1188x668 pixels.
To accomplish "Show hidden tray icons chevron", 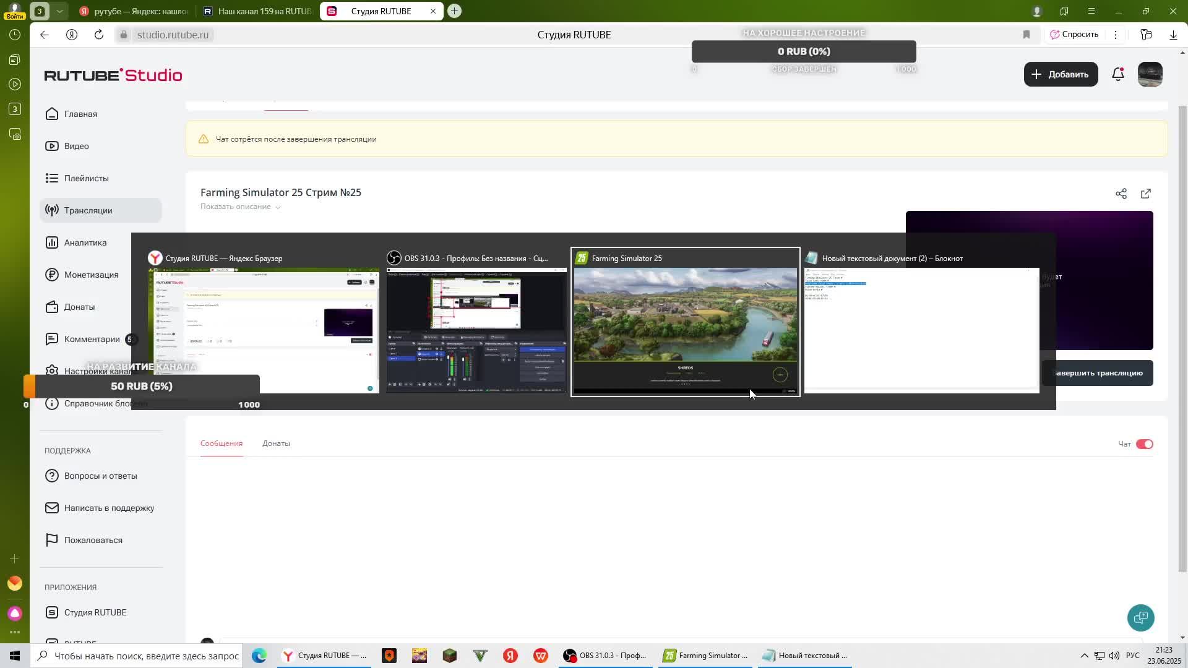I will click(x=1084, y=656).
